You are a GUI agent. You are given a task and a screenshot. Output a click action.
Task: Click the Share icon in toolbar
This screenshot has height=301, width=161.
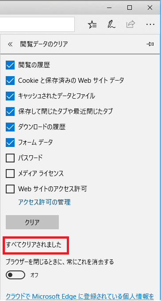point(130,24)
